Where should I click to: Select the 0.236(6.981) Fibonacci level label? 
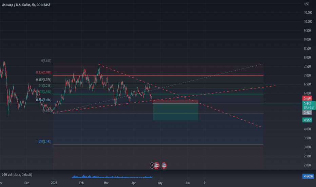[44, 72]
